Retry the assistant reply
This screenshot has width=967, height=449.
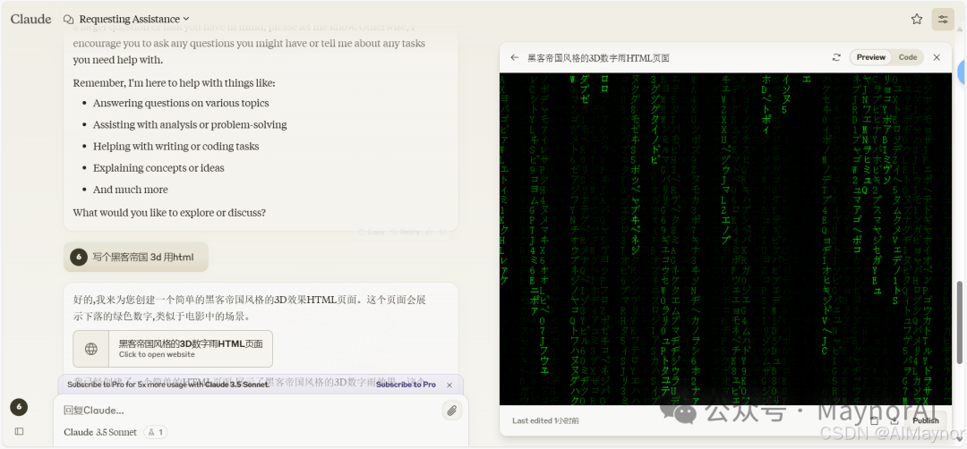tap(406, 233)
